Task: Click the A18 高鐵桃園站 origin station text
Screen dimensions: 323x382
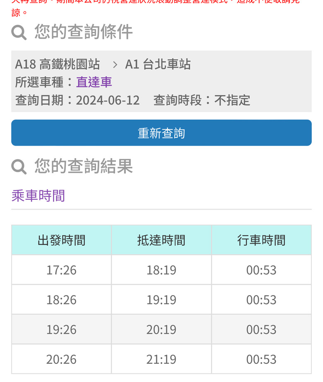Action: coord(58,64)
